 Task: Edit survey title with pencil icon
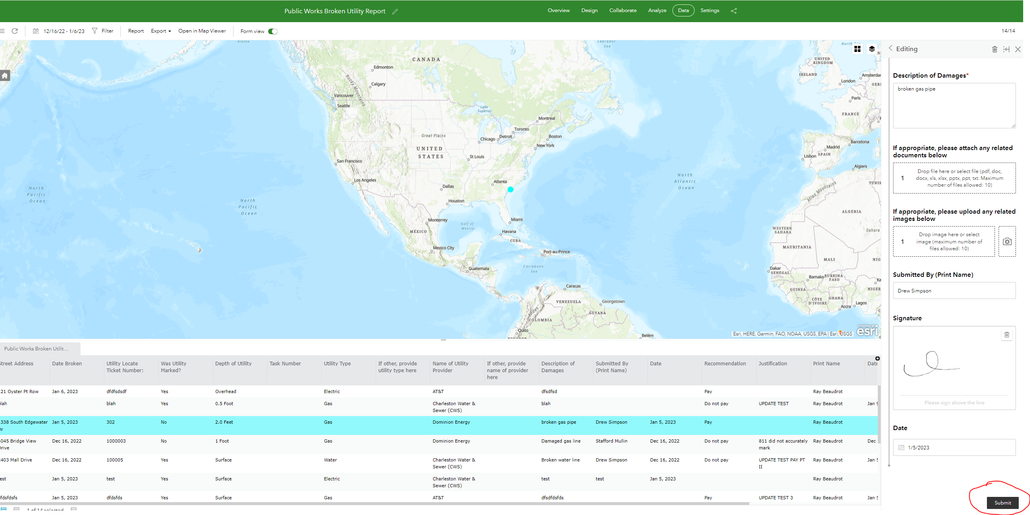coord(395,12)
